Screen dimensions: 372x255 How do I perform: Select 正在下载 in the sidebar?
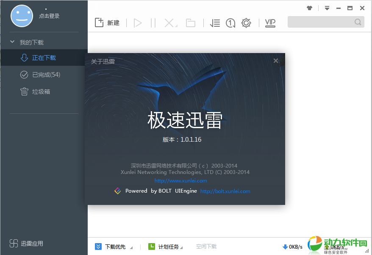(44, 58)
